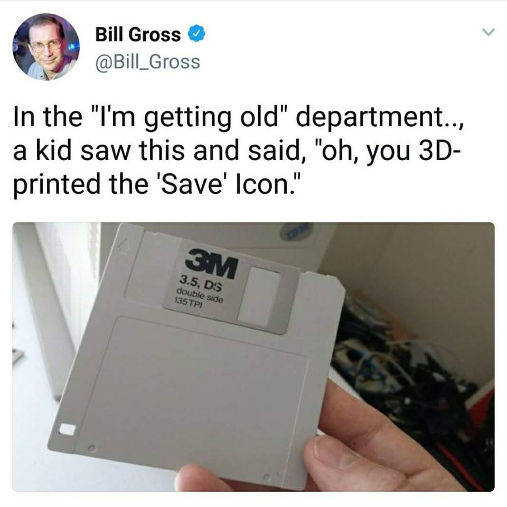Click the "135 TPI" text on shutter

[188, 303]
